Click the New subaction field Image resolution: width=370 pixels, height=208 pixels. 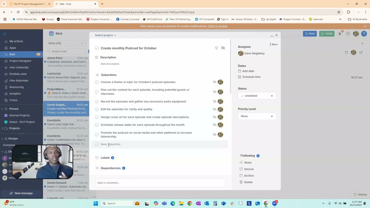[160, 144]
